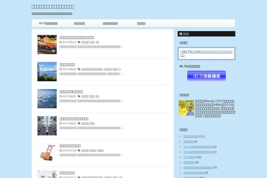Open the last item in the navigation bar
This screenshot has height=178, width=267.
click(x=141, y=23)
